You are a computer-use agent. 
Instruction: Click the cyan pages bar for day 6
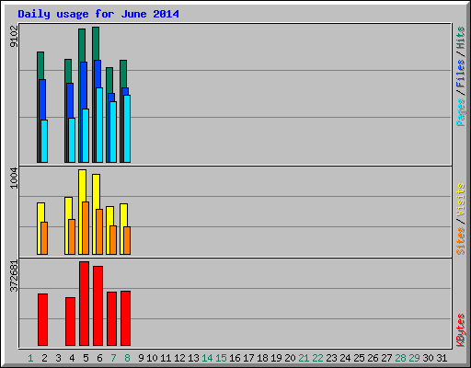(x=99, y=125)
